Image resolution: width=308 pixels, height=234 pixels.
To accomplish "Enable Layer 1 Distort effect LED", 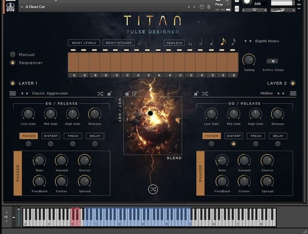I will click(51, 144).
